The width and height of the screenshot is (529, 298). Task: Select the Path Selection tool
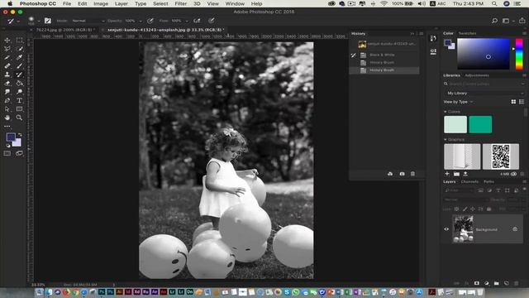click(7, 109)
